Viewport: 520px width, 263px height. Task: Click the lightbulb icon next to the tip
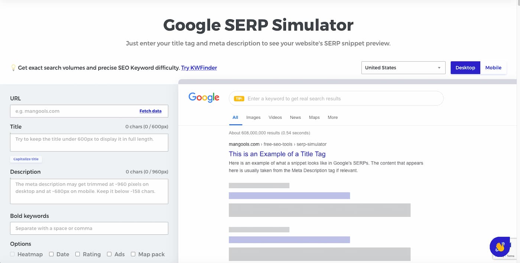12,67
